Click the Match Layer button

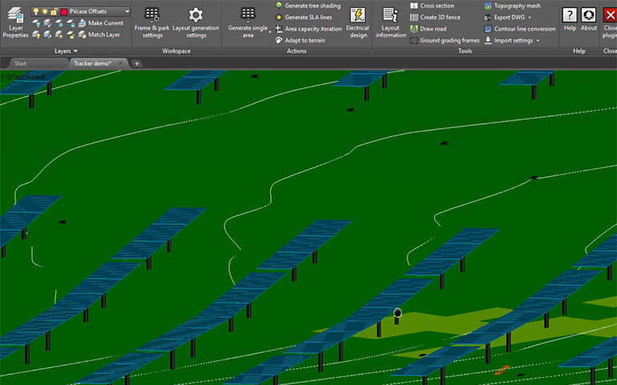point(99,34)
